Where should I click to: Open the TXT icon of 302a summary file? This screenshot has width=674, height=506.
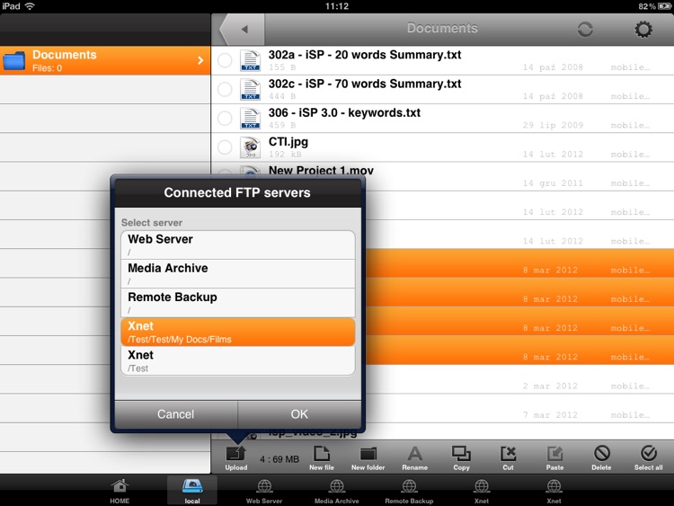coord(250,60)
